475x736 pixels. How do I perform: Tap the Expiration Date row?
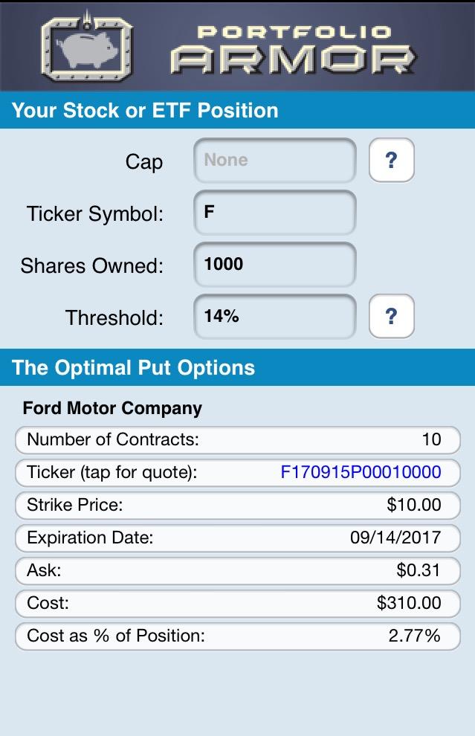238,538
